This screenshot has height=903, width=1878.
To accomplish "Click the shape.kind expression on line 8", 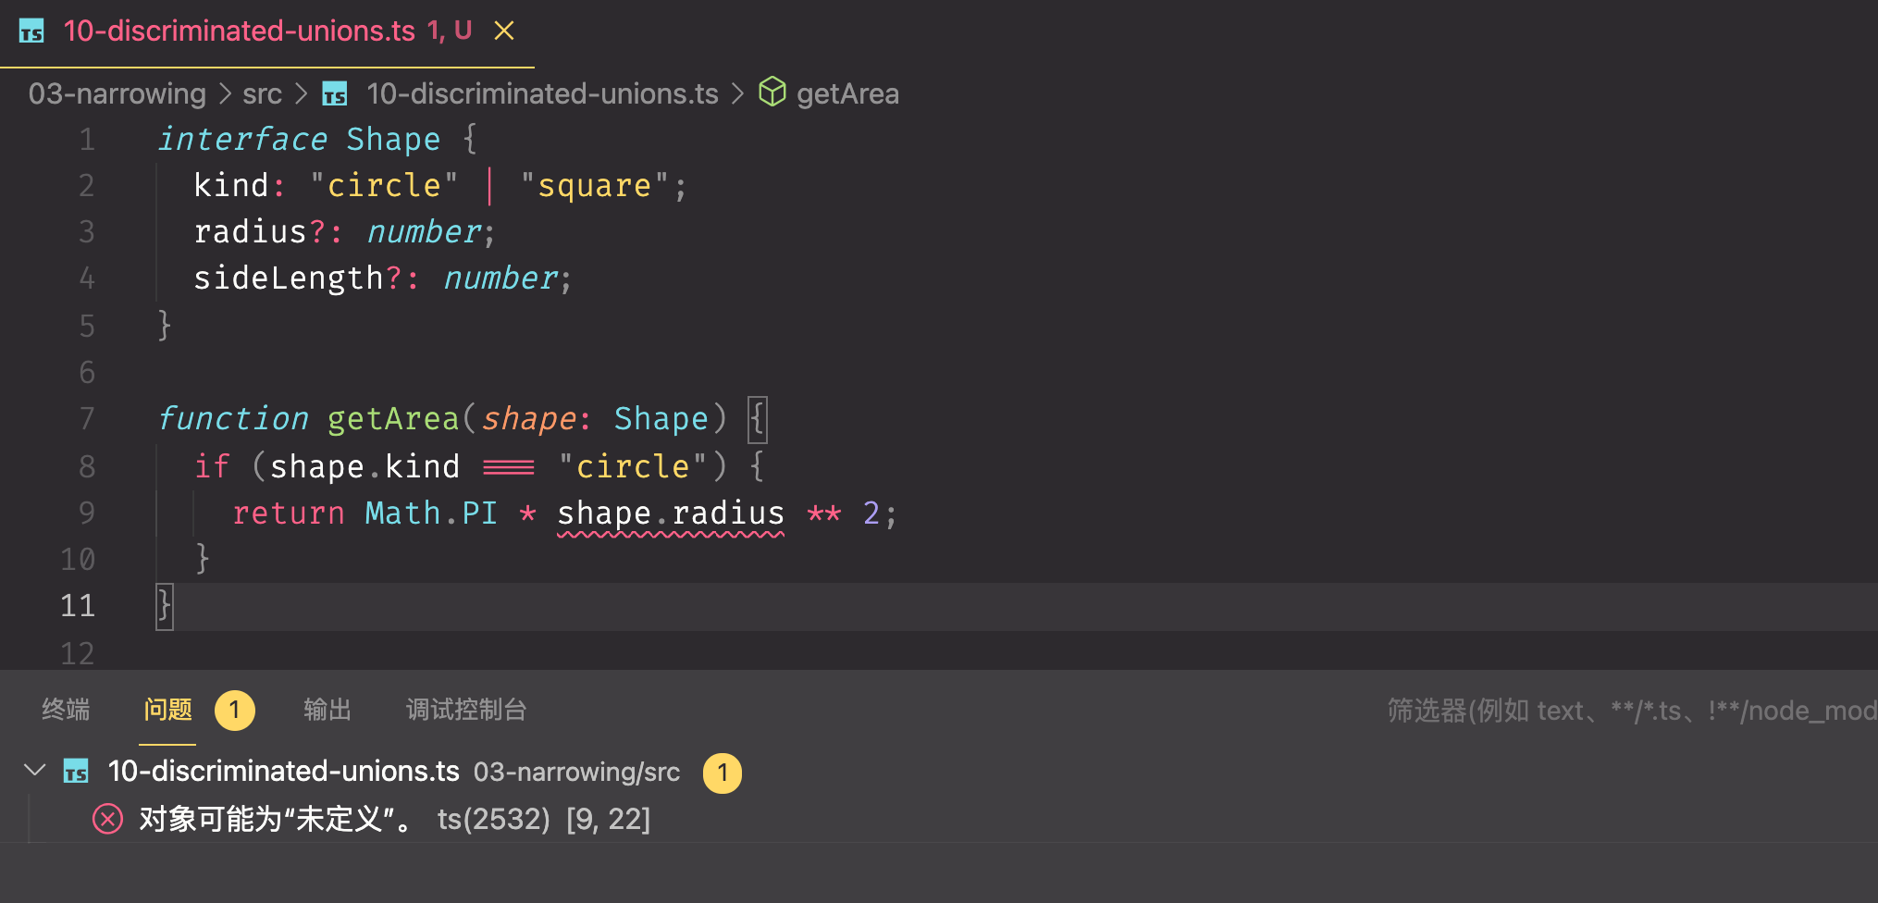I will tap(364, 466).
